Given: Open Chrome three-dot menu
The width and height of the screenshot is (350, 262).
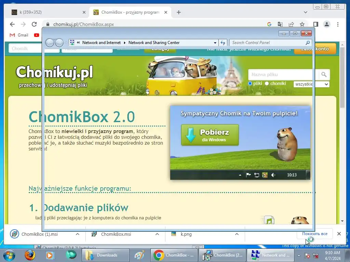Looking at the screenshot, I should point(338,24).
